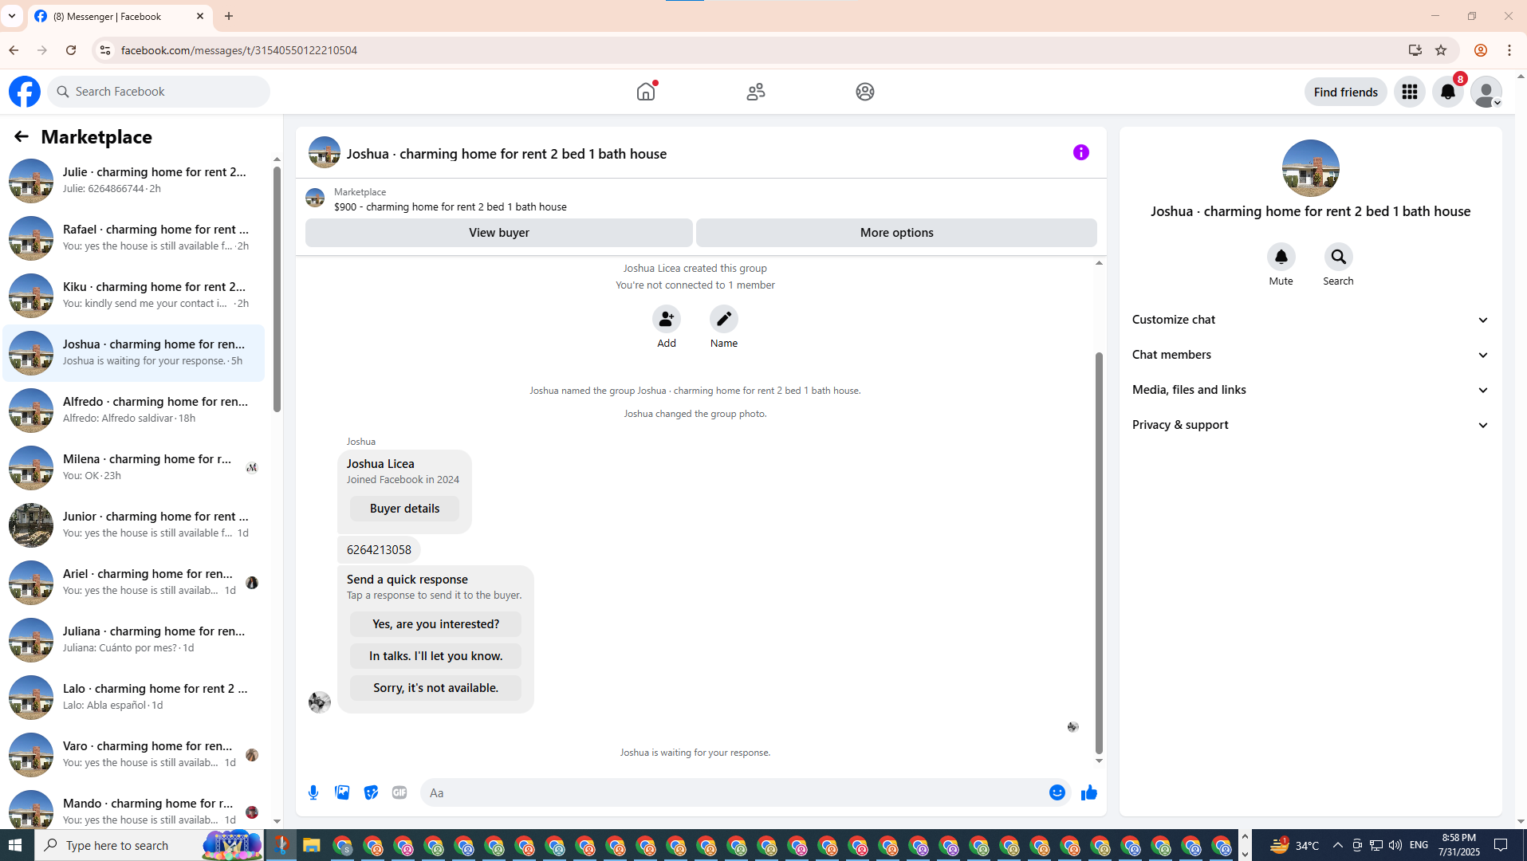Send quick response 'Sorry, it's not available.'
The image size is (1527, 861).
[x=435, y=688]
